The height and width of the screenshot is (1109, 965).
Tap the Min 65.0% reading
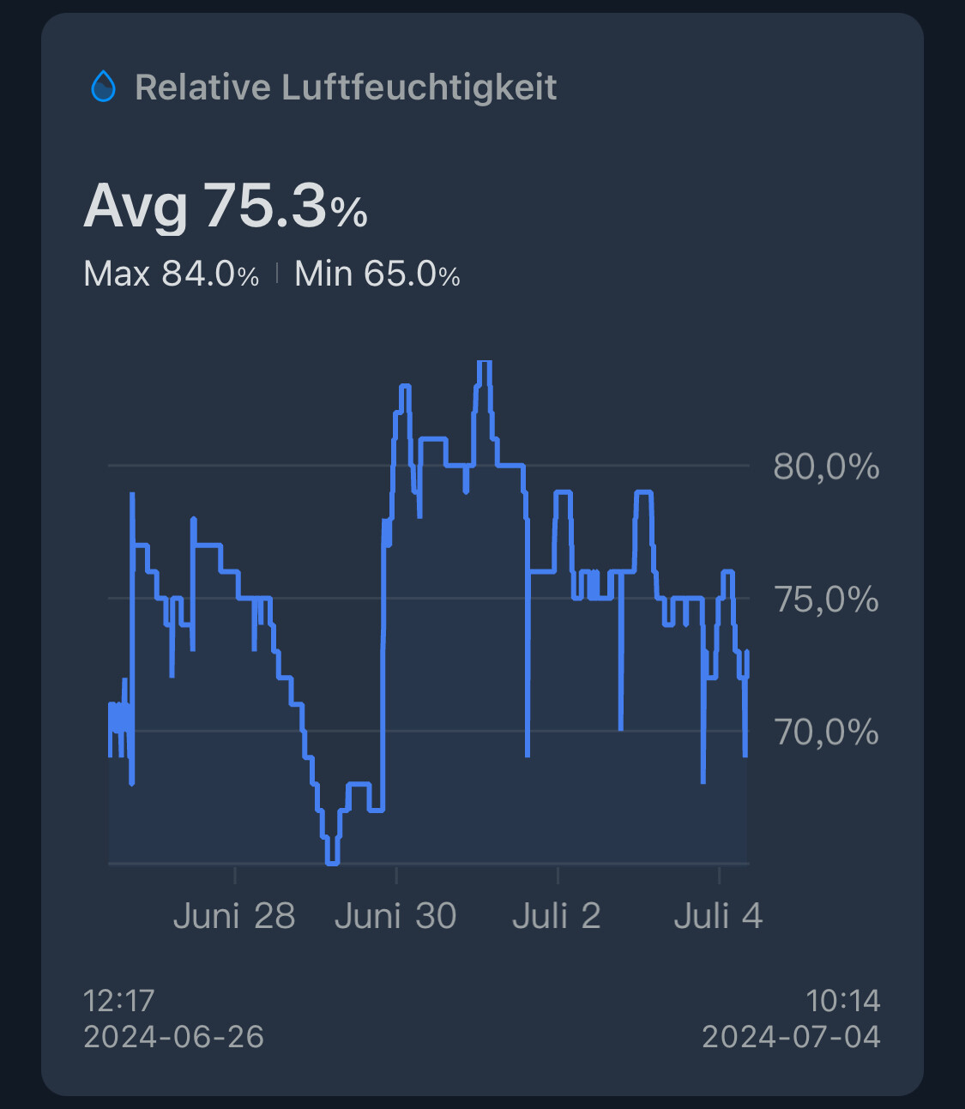point(377,274)
